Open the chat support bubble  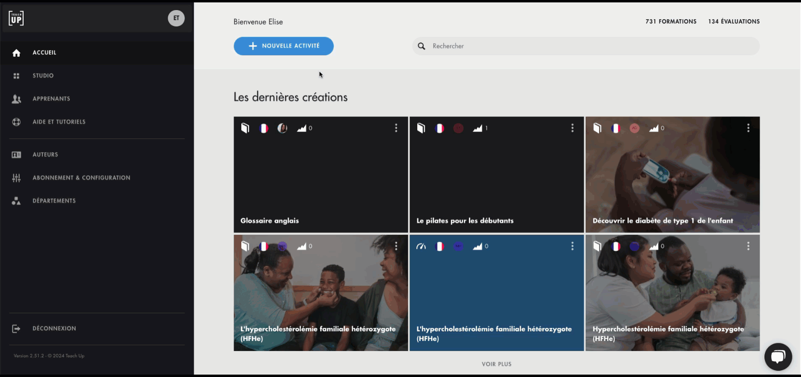pos(778,357)
